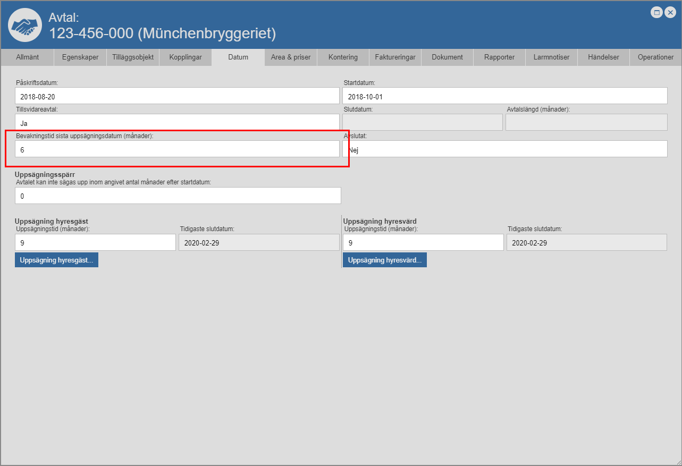Switch to the Kontering tab

[343, 57]
